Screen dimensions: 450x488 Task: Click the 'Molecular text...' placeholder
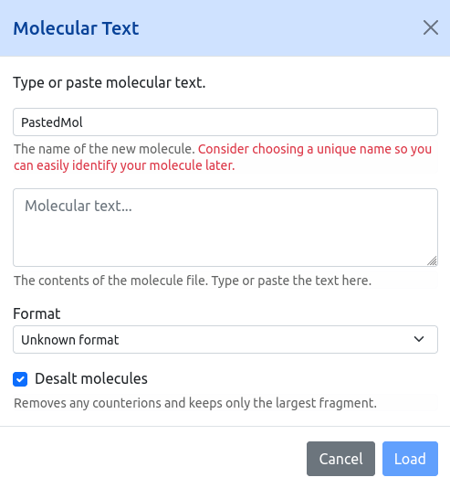[x=78, y=206]
